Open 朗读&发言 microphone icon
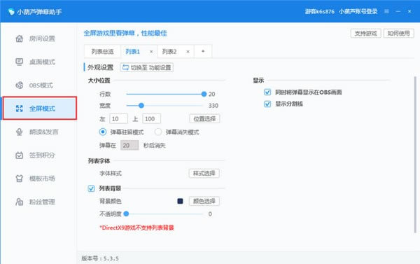This screenshot has width=420, height=264. tap(19, 132)
